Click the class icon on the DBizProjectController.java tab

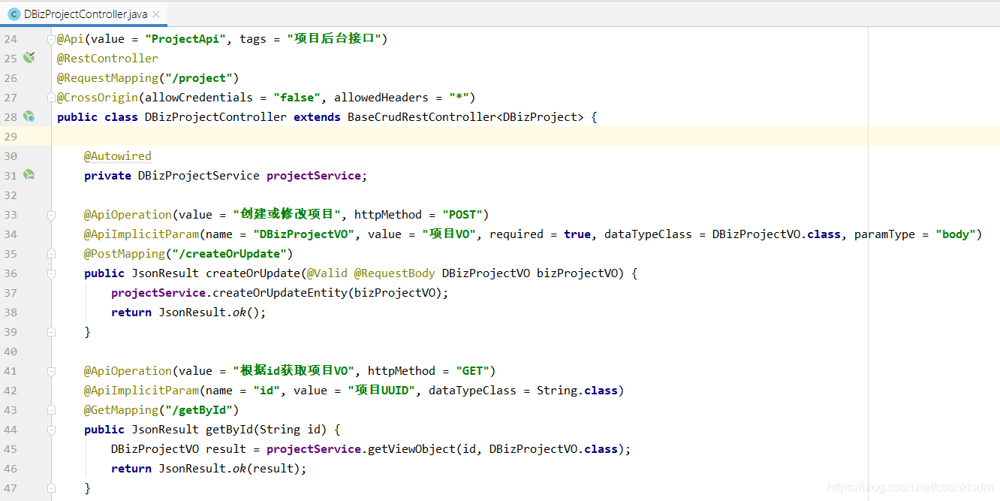point(14,14)
